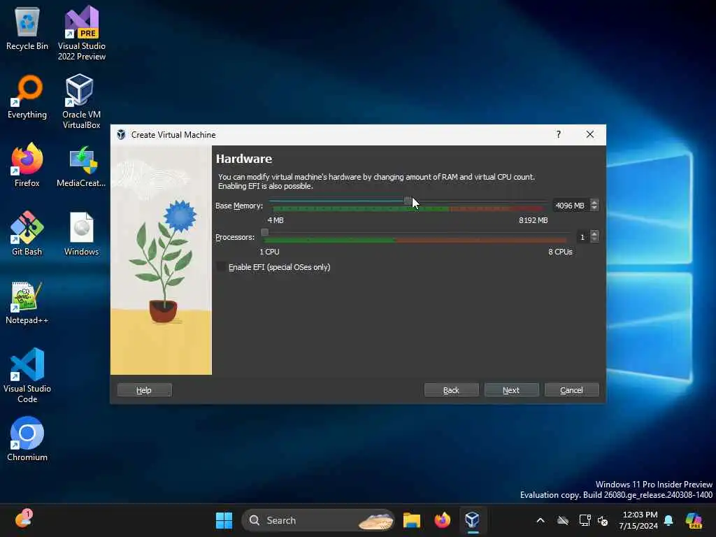Viewport: 716px width, 537px height.
Task: Click the network status tray icon
Action: 585,520
